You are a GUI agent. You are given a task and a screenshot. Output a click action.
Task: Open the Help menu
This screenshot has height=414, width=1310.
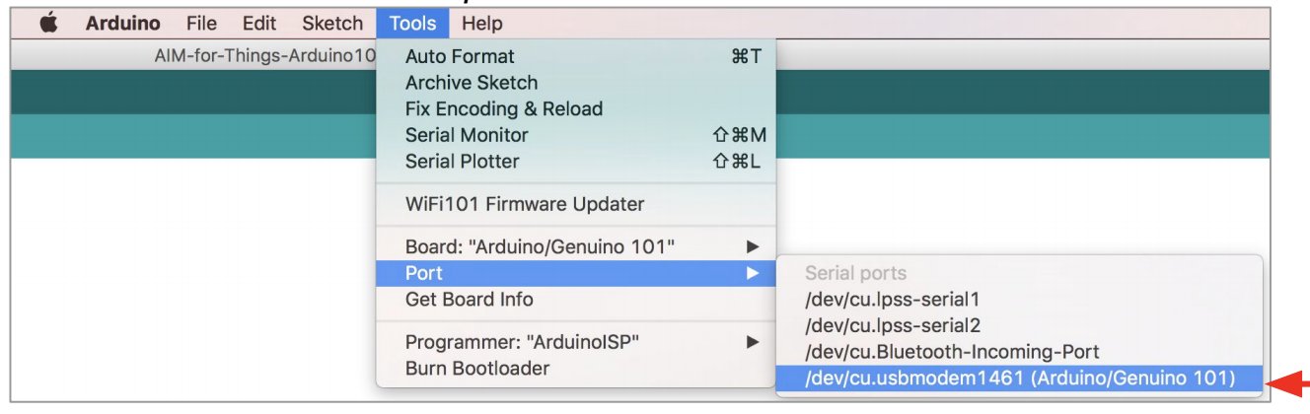click(x=481, y=23)
